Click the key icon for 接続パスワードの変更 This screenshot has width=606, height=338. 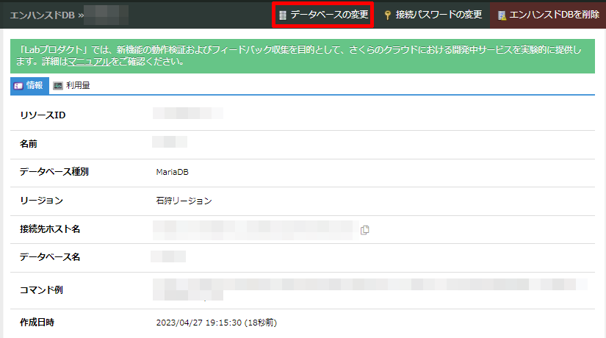[387, 15]
